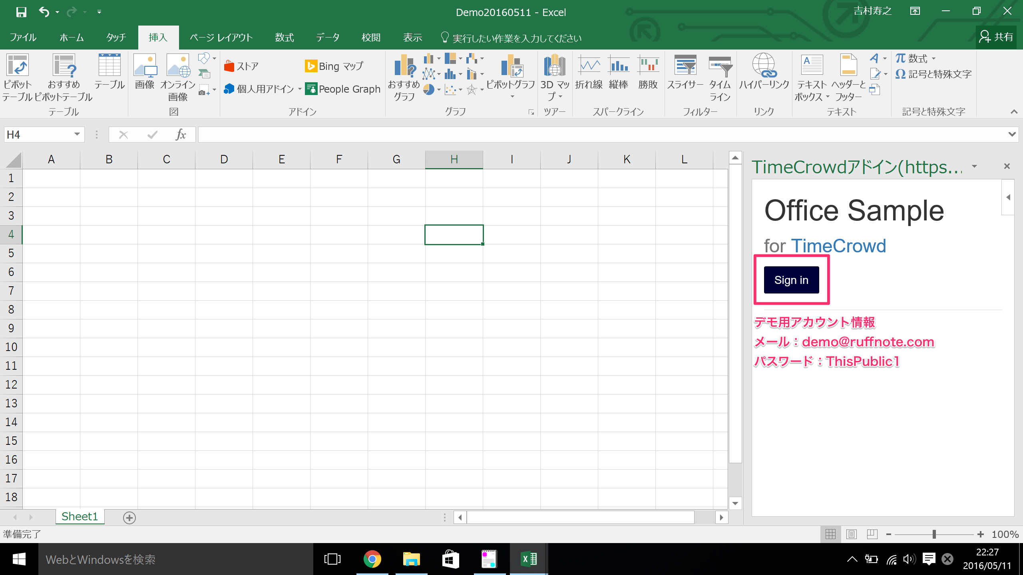Select the column A header
The height and width of the screenshot is (575, 1023).
51,160
